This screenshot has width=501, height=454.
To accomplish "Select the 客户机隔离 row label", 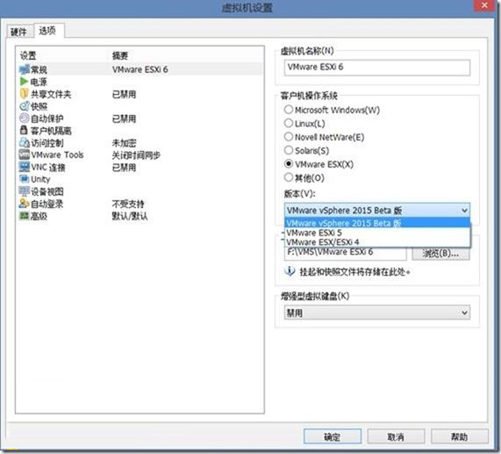I will [x=51, y=131].
